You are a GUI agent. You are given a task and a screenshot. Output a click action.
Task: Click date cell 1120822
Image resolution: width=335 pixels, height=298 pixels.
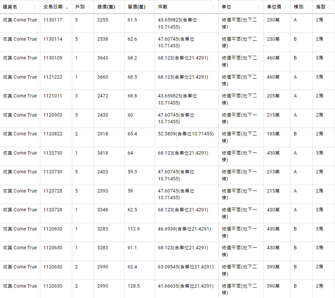(x=53, y=134)
